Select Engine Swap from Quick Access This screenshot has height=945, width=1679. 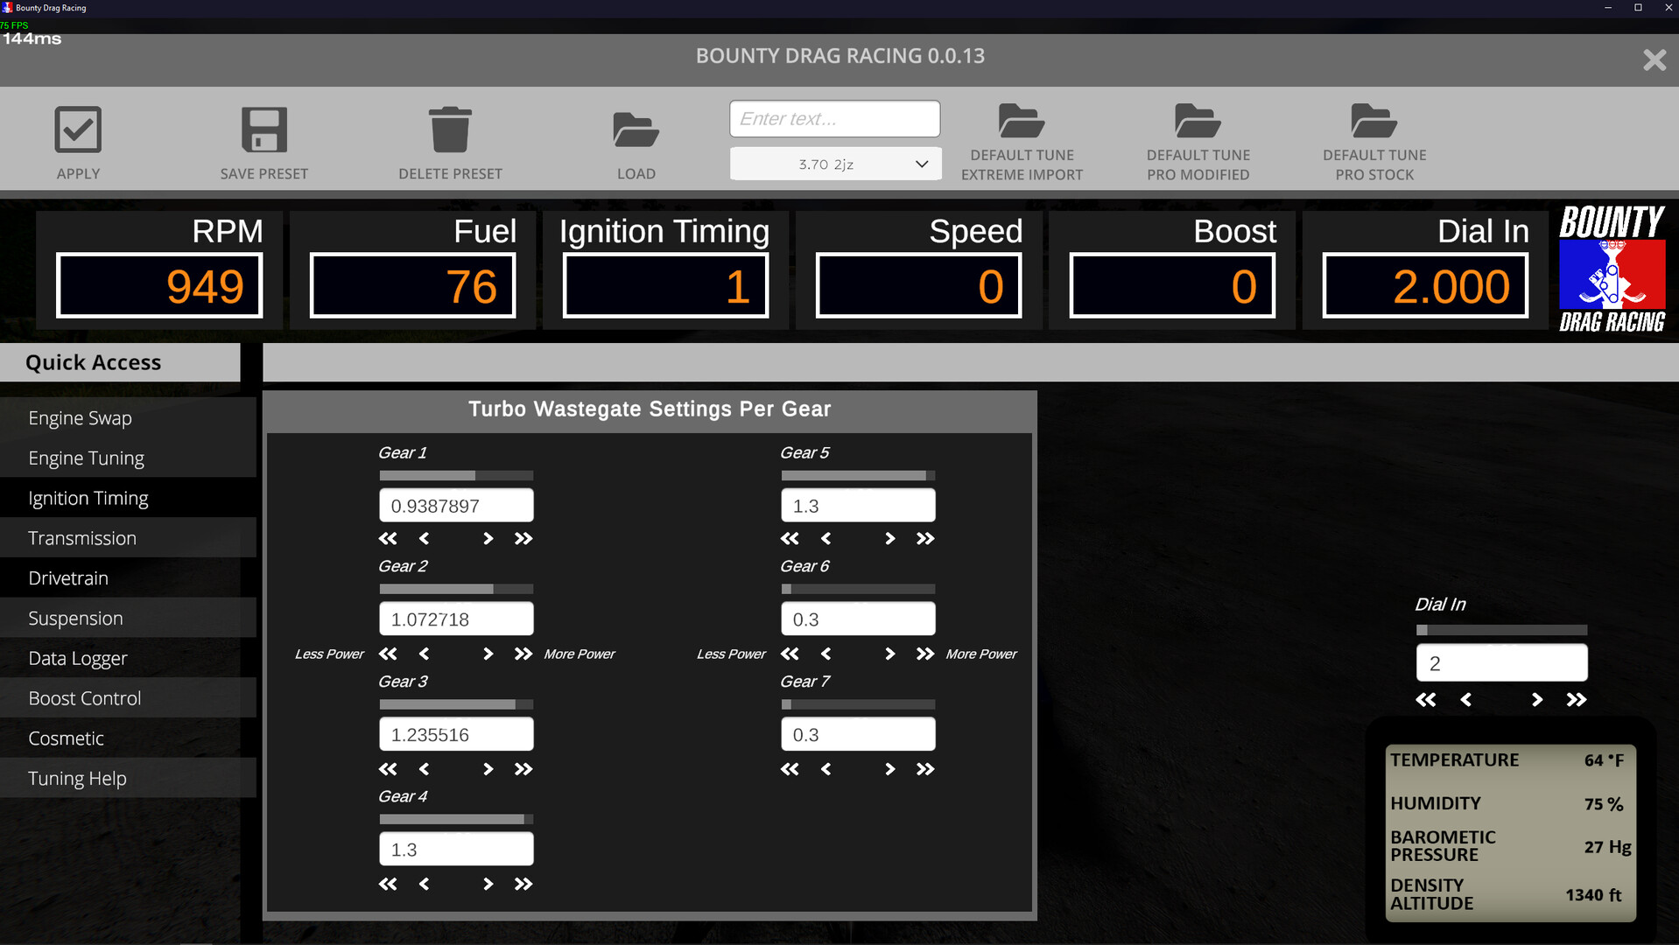click(81, 417)
